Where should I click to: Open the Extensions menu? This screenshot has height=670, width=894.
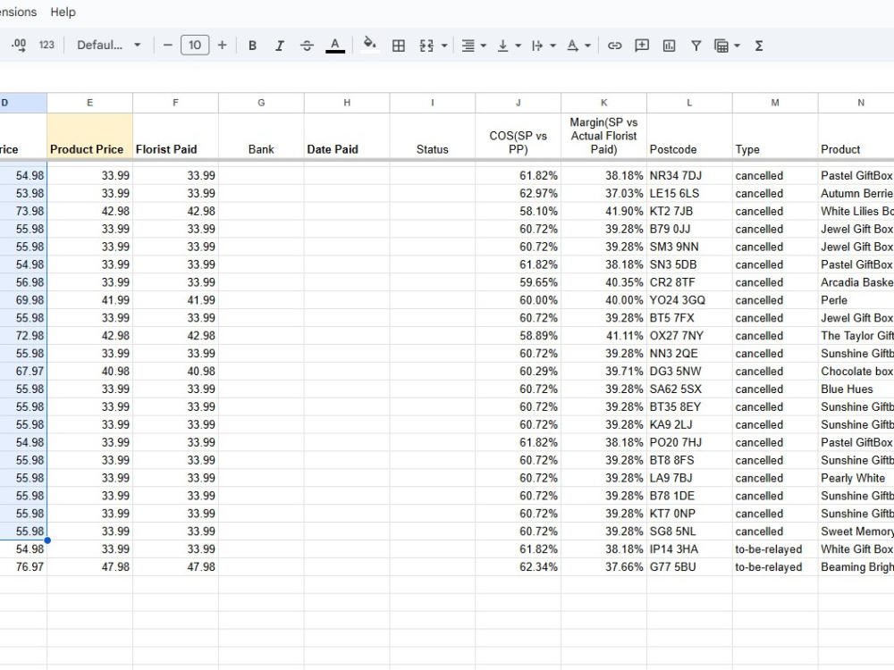click(18, 12)
